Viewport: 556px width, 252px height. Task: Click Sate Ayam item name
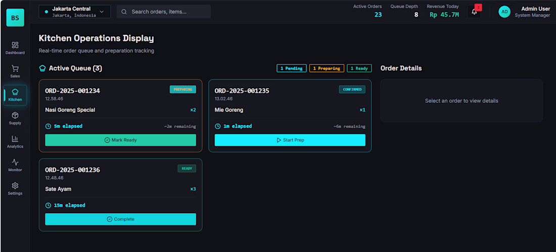click(58, 189)
